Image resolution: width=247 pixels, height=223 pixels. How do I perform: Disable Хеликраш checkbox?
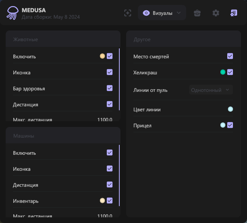click(230, 72)
